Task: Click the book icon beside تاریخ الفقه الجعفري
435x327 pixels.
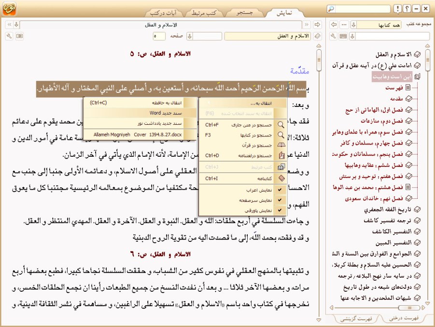Action: [417, 209]
